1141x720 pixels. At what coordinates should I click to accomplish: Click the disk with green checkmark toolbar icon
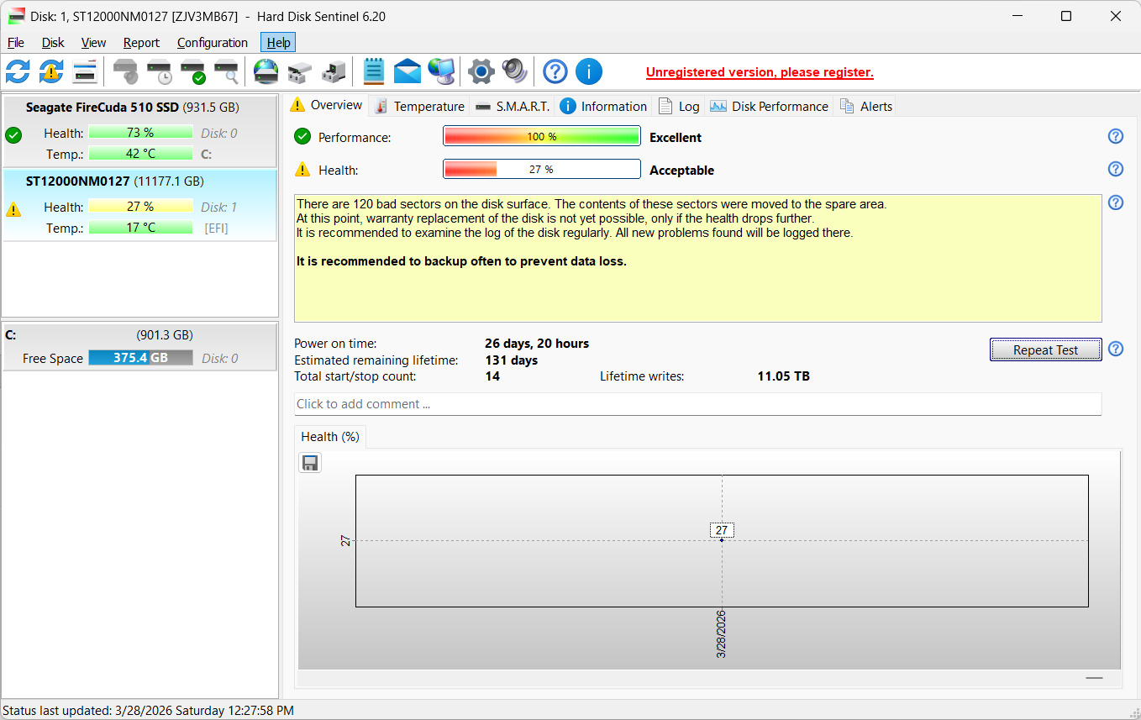(193, 71)
